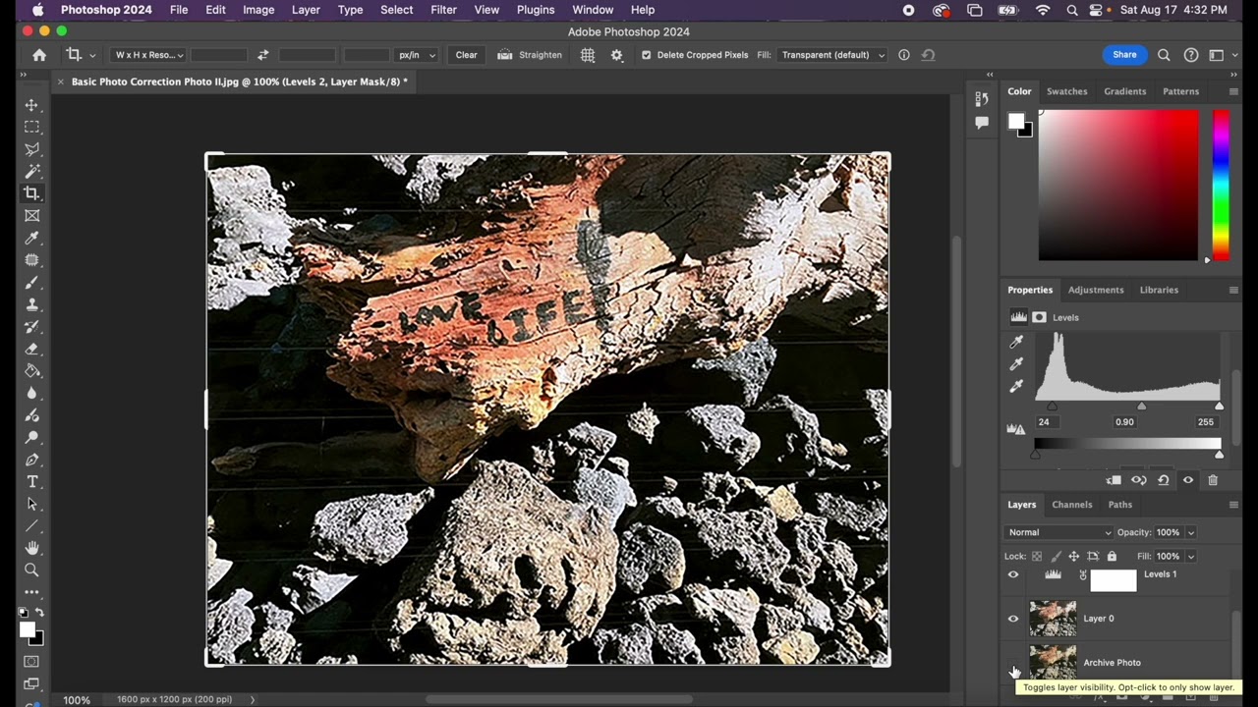
Task: Open the Normal blend mode dropdown
Action: coord(1058,532)
